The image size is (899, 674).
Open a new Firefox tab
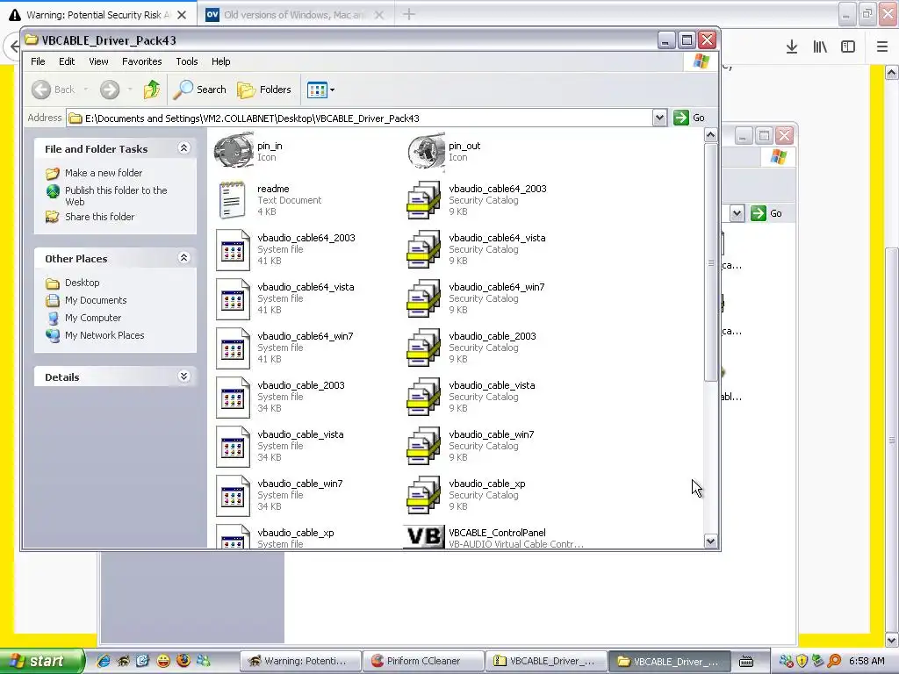tap(409, 14)
